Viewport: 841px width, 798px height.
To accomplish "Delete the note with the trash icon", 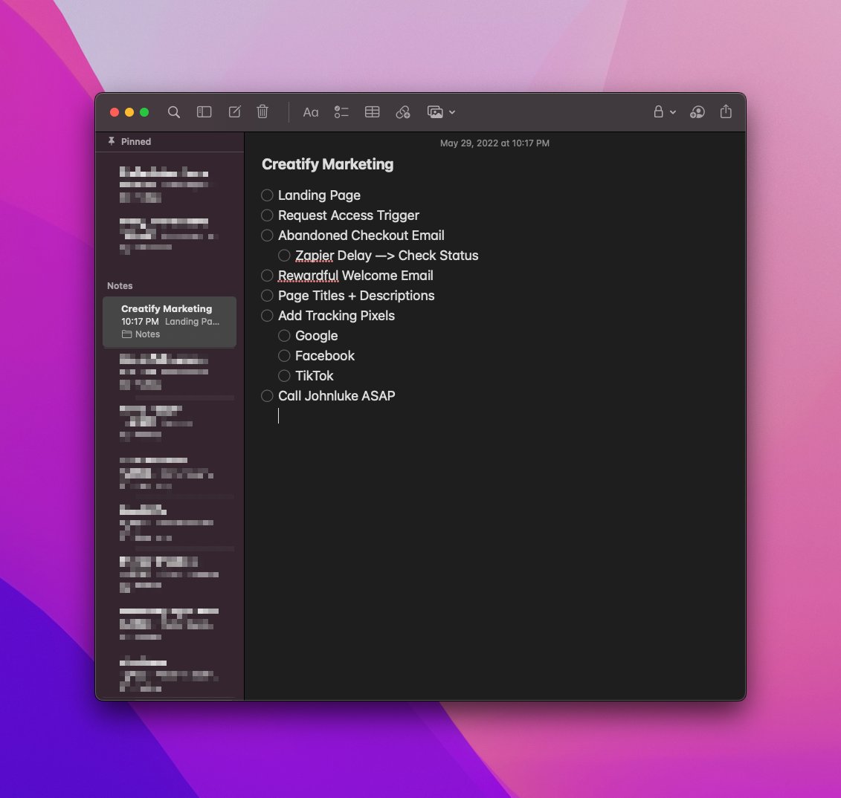I will (x=262, y=111).
